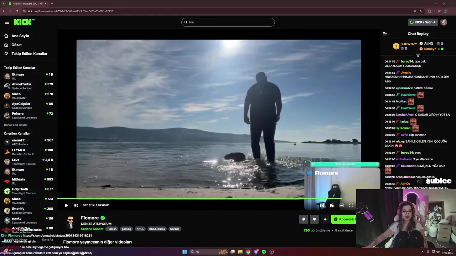Viewport: 456px width, 256px height.
Task: Open AhmetTurku channel
Action: [x=28, y=86]
